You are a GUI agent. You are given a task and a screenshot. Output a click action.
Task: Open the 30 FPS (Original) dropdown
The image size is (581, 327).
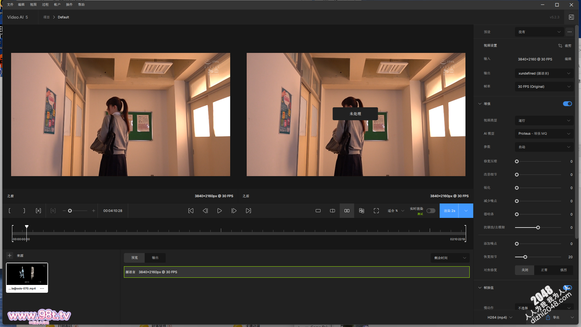pyautogui.click(x=544, y=87)
